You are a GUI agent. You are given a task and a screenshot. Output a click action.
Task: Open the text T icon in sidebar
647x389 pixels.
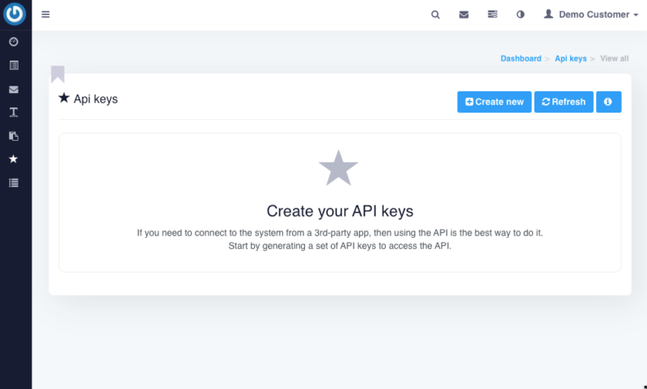pyautogui.click(x=14, y=112)
